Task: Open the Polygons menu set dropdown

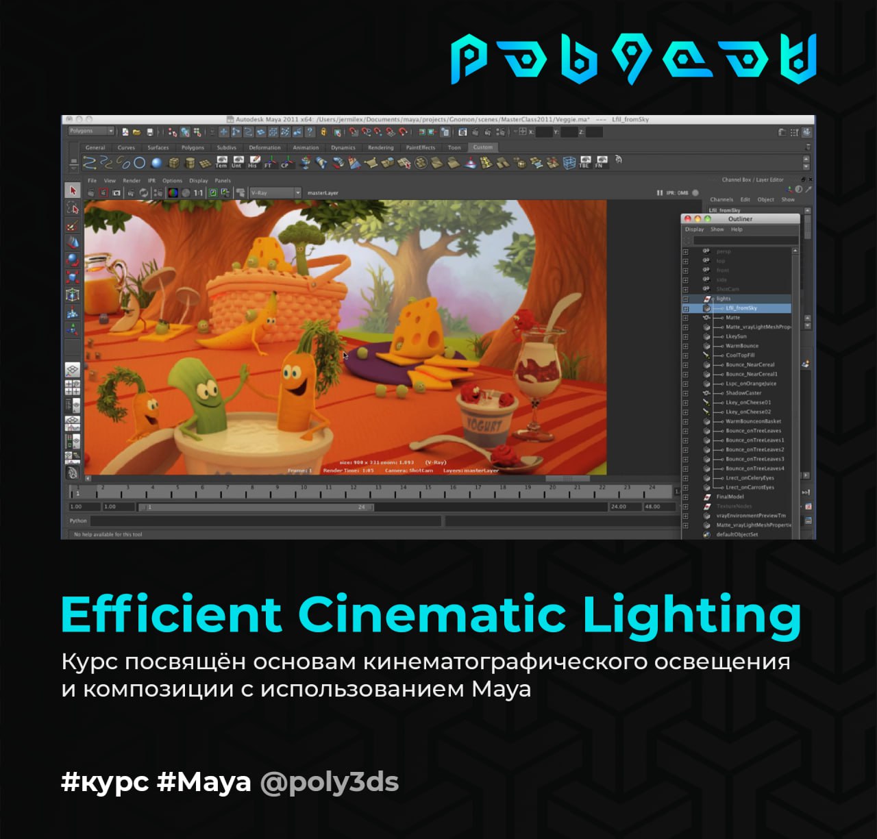Action: [91, 131]
